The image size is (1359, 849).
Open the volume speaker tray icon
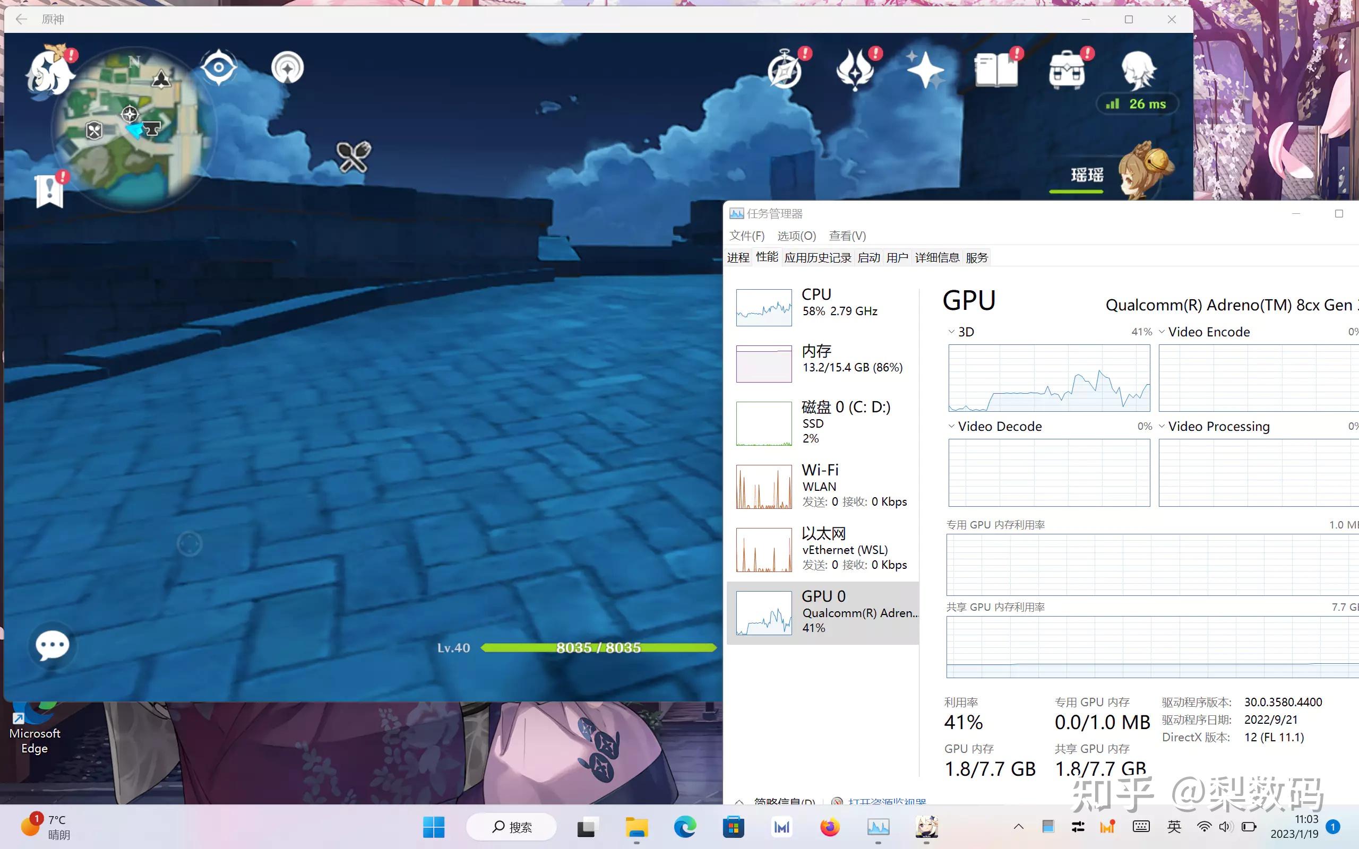click(1226, 827)
